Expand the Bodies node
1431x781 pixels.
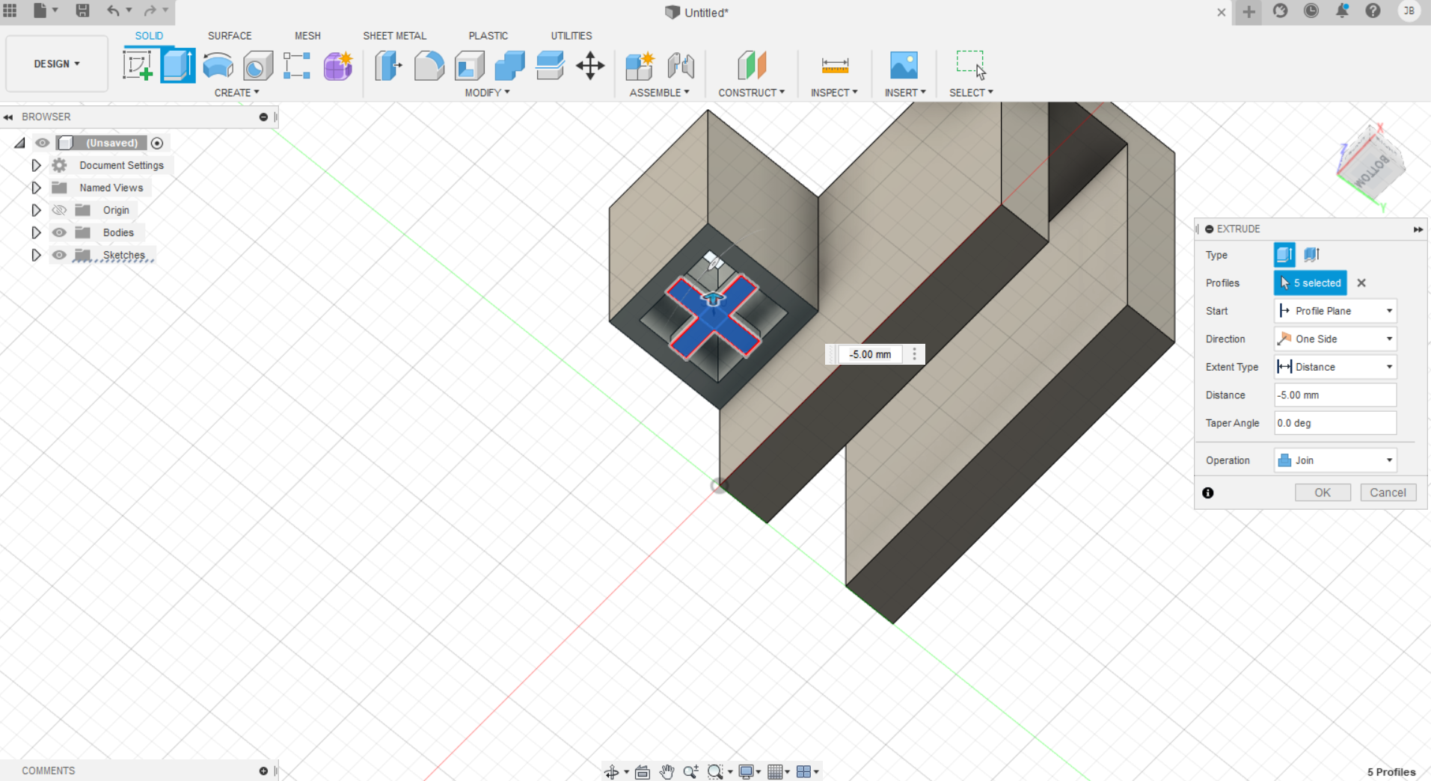point(36,232)
